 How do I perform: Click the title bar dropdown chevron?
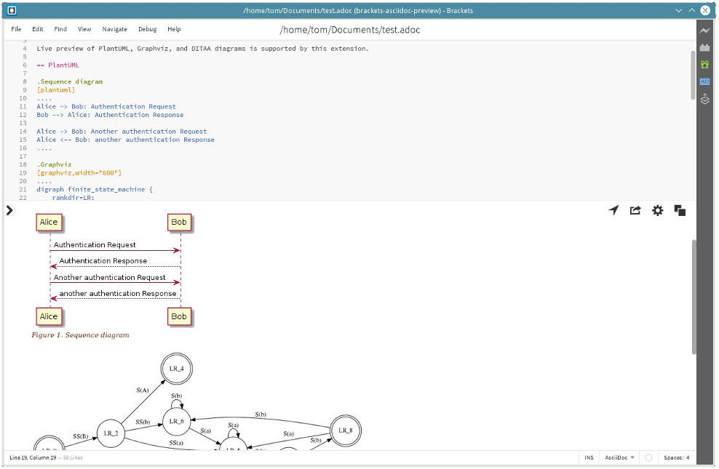point(679,10)
